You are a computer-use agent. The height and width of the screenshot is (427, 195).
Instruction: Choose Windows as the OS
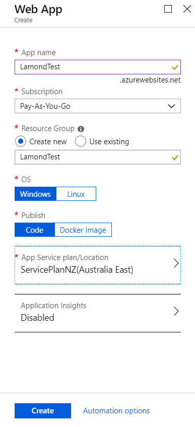point(35,194)
